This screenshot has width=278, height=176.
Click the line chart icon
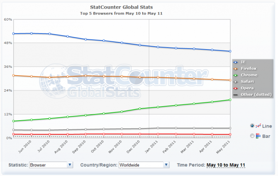(258, 126)
